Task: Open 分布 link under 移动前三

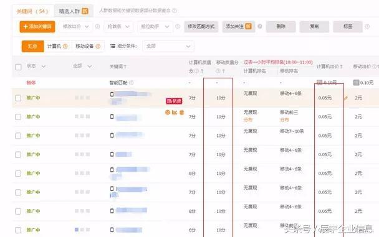Action: coord(284,119)
